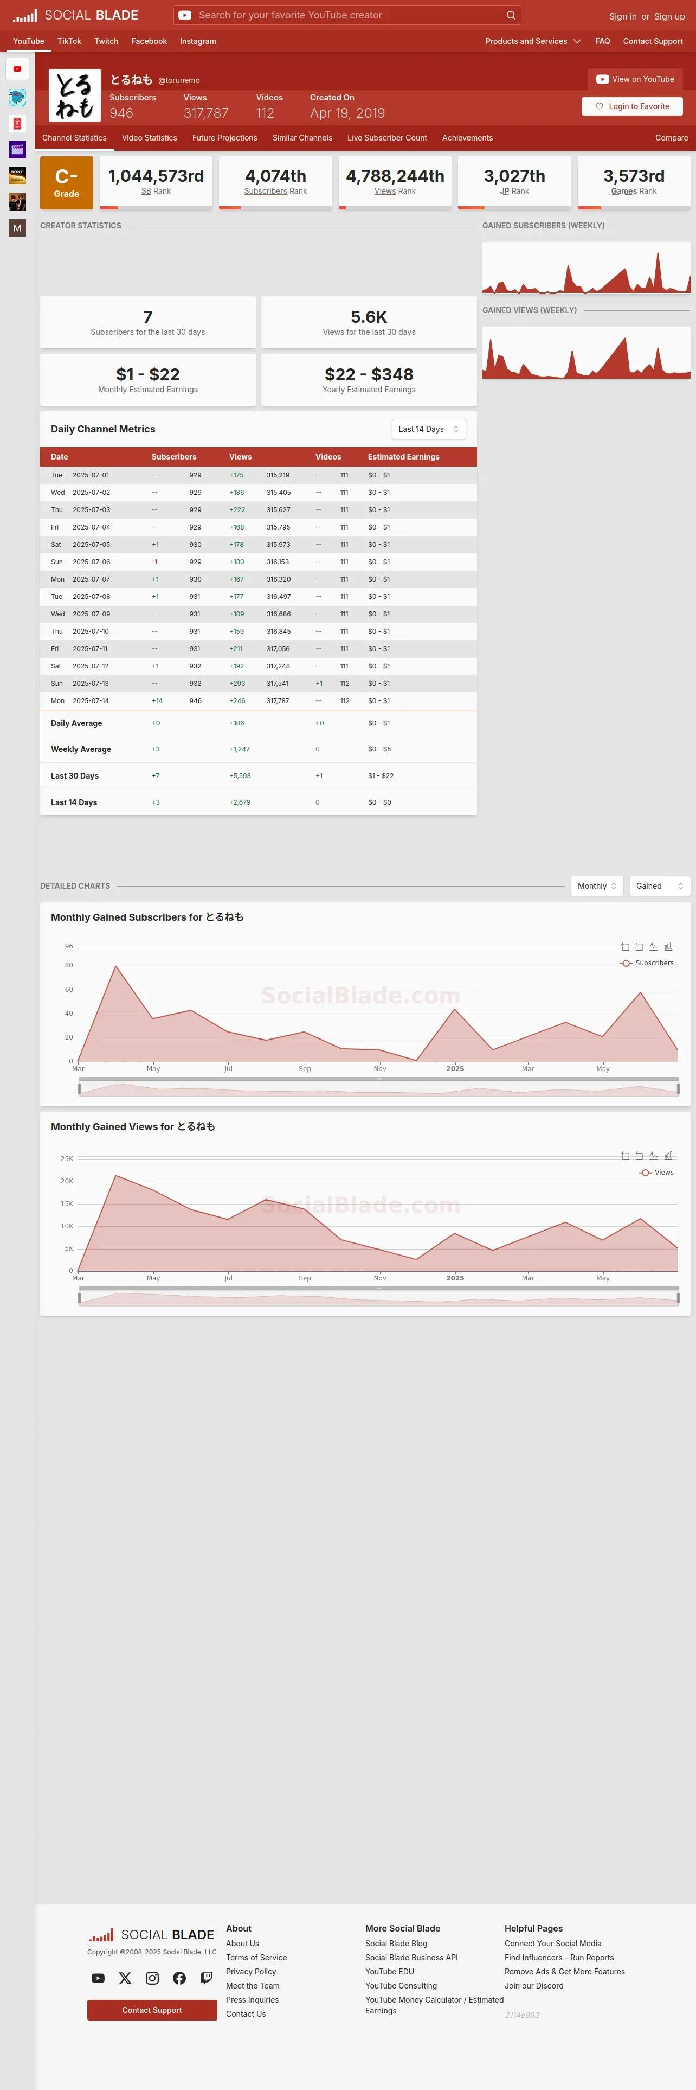Open the YouTube icon in left sidebar
The image size is (696, 2090).
17,69
